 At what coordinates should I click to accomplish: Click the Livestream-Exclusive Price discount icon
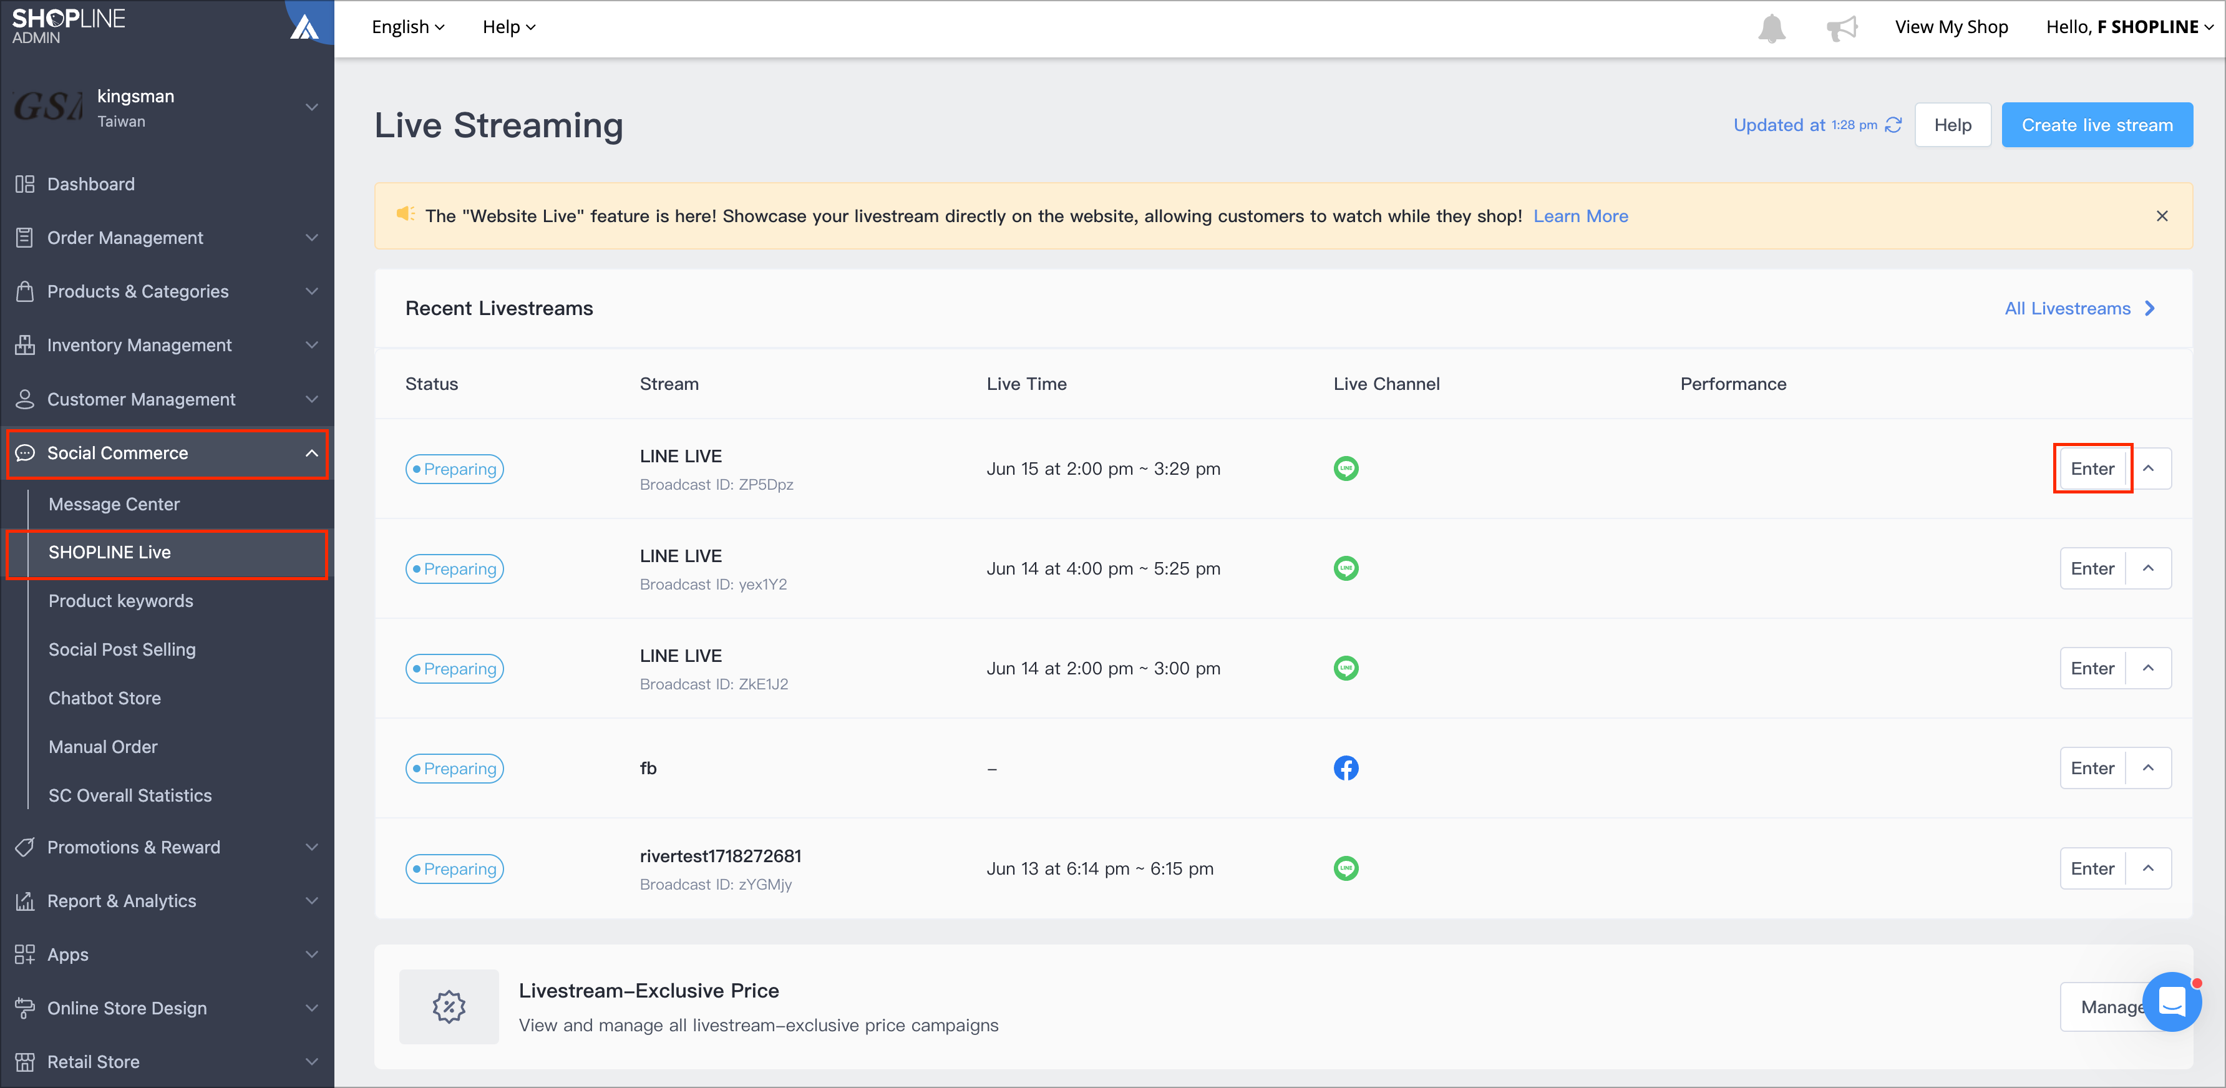pyautogui.click(x=449, y=1007)
